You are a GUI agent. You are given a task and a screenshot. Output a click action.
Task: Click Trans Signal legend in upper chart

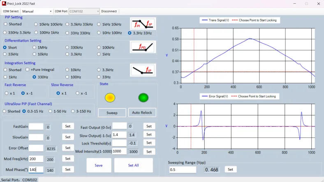pos(215,20)
